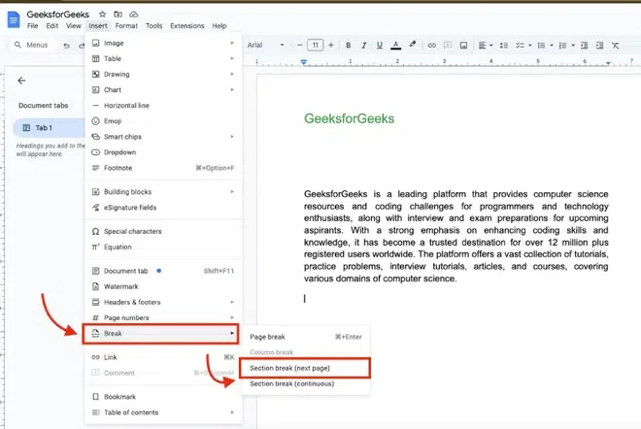The height and width of the screenshot is (429, 641).
Task: Select Section break (next page)
Action: [306, 368]
